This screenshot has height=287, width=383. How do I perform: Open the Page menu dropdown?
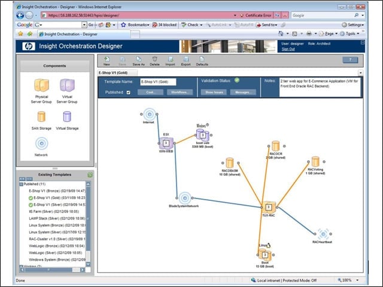336,33
